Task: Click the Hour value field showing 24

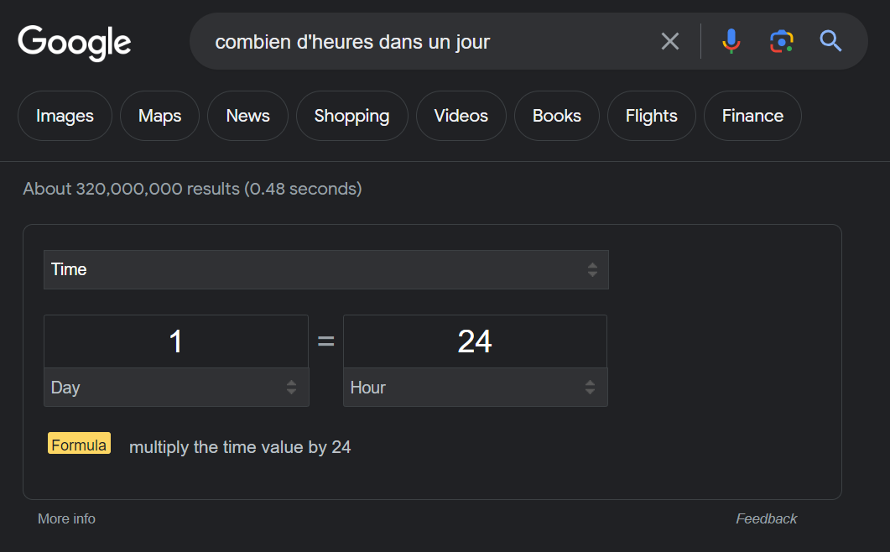Action: point(475,341)
